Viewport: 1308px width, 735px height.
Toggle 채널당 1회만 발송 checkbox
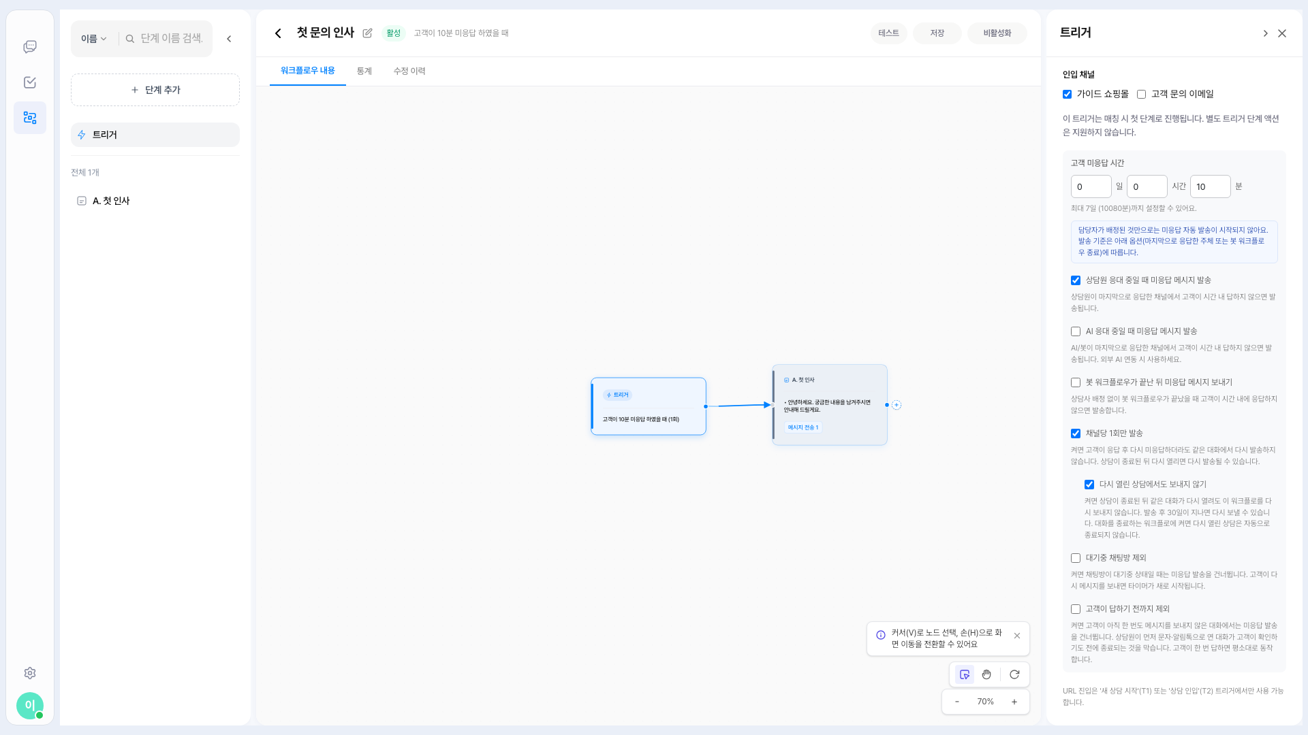coord(1076,434)
